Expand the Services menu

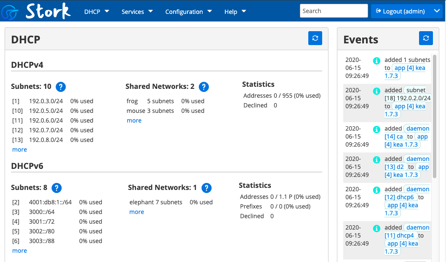coord(137,12)
